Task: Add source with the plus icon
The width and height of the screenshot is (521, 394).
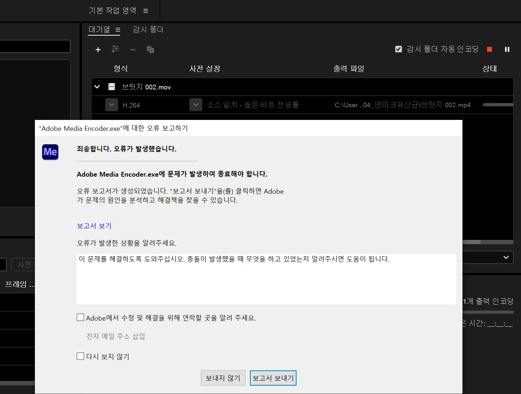Action: coord(98,49)
